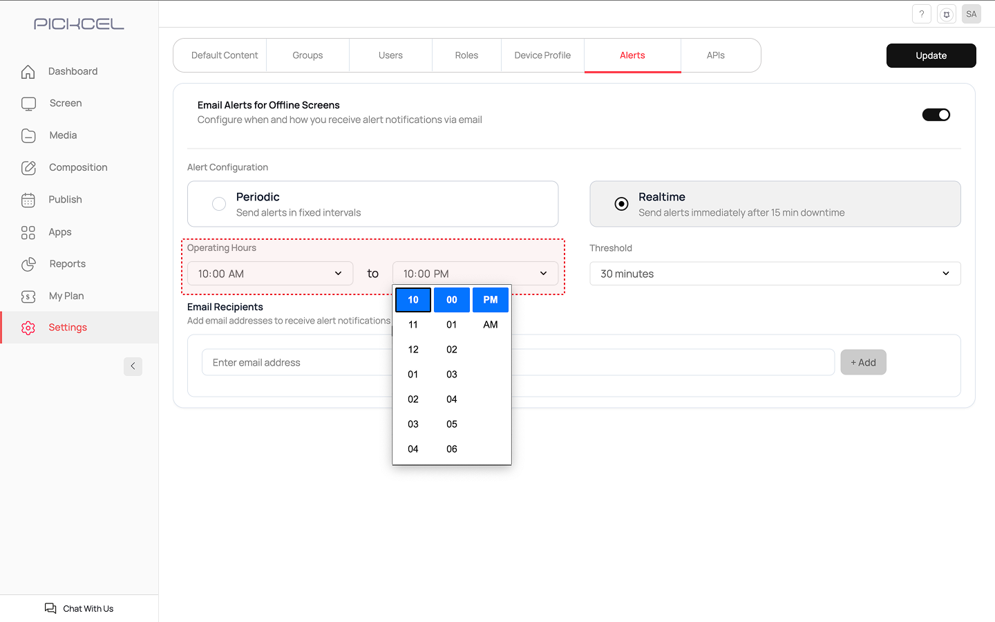Click the Screen monitor icon in sidebar

[x=28, y=104]
